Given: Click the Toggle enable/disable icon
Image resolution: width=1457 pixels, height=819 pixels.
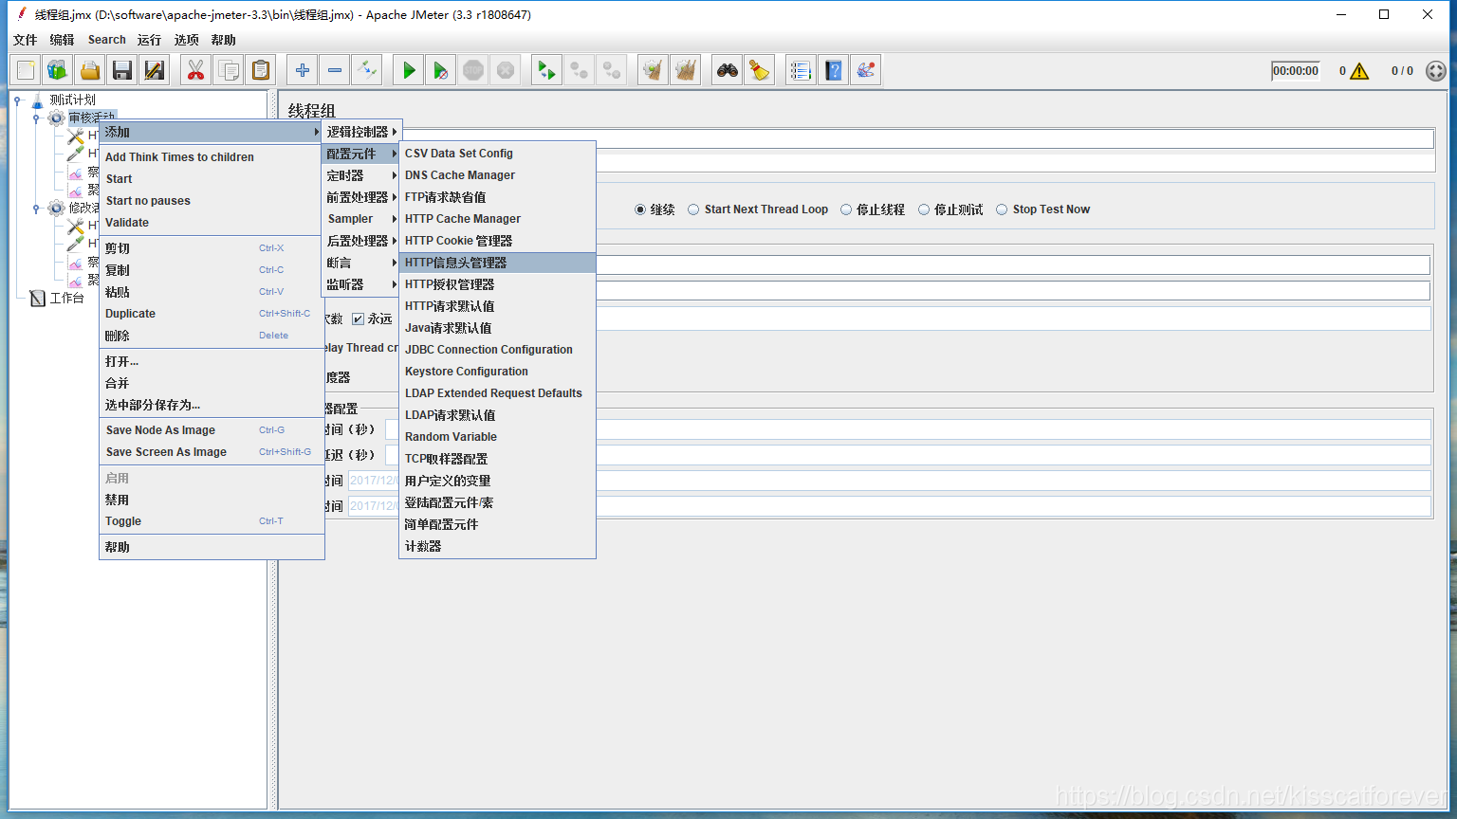Looking at the screenshot, I should coord(367,70).
